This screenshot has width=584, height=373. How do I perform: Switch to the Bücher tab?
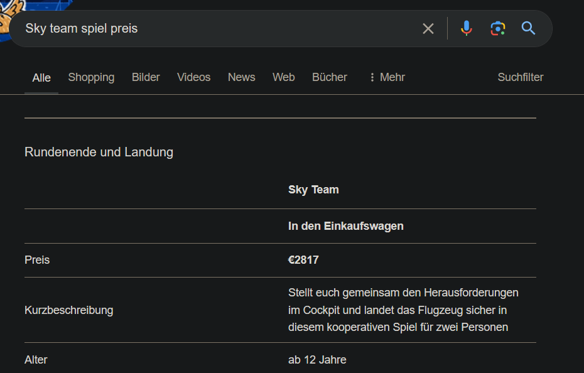click(x=329, y=77)
